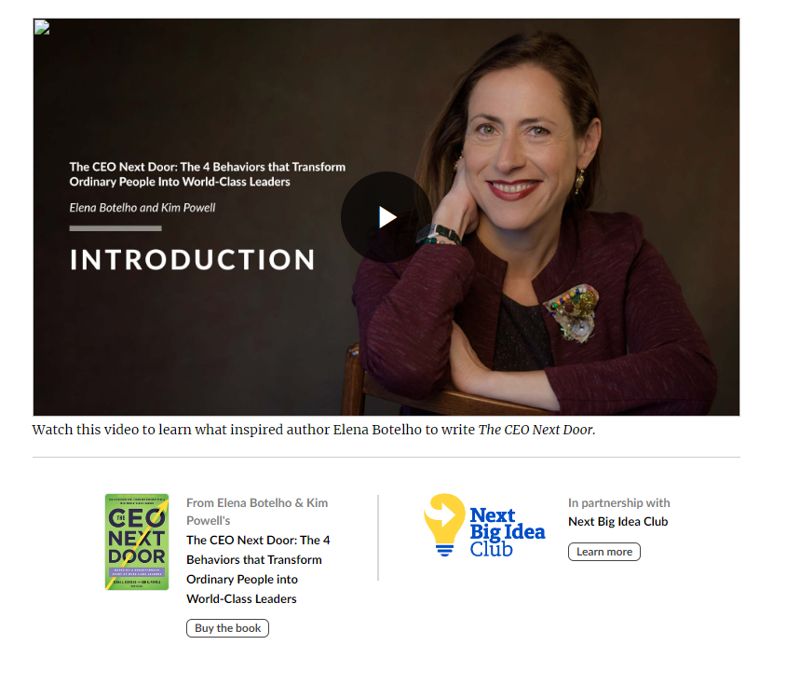Click the 'In partnership with' label
The height and width of the screenshot is (686, 800).
pyautogui.click(x=619, y=502)
